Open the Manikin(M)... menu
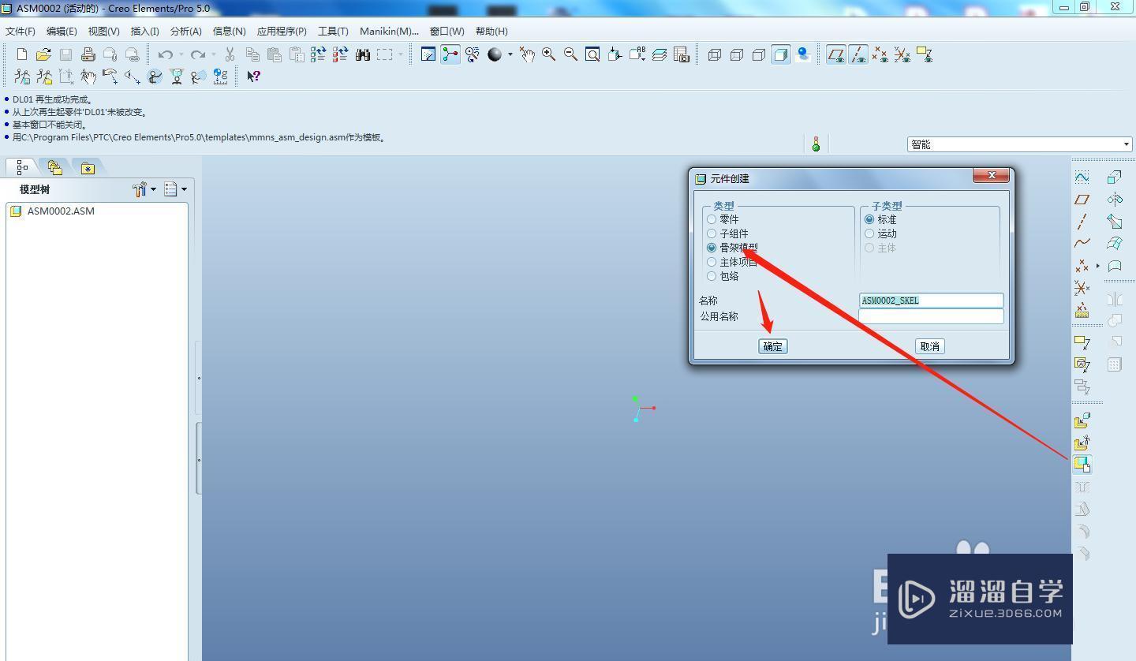This screenshot has width=1136, height=661. (x=389, y=32)
